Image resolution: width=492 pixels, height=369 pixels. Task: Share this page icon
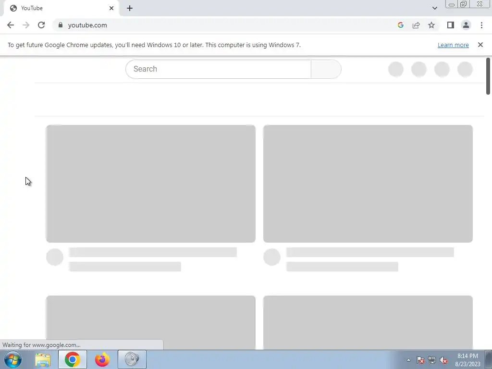416,25
